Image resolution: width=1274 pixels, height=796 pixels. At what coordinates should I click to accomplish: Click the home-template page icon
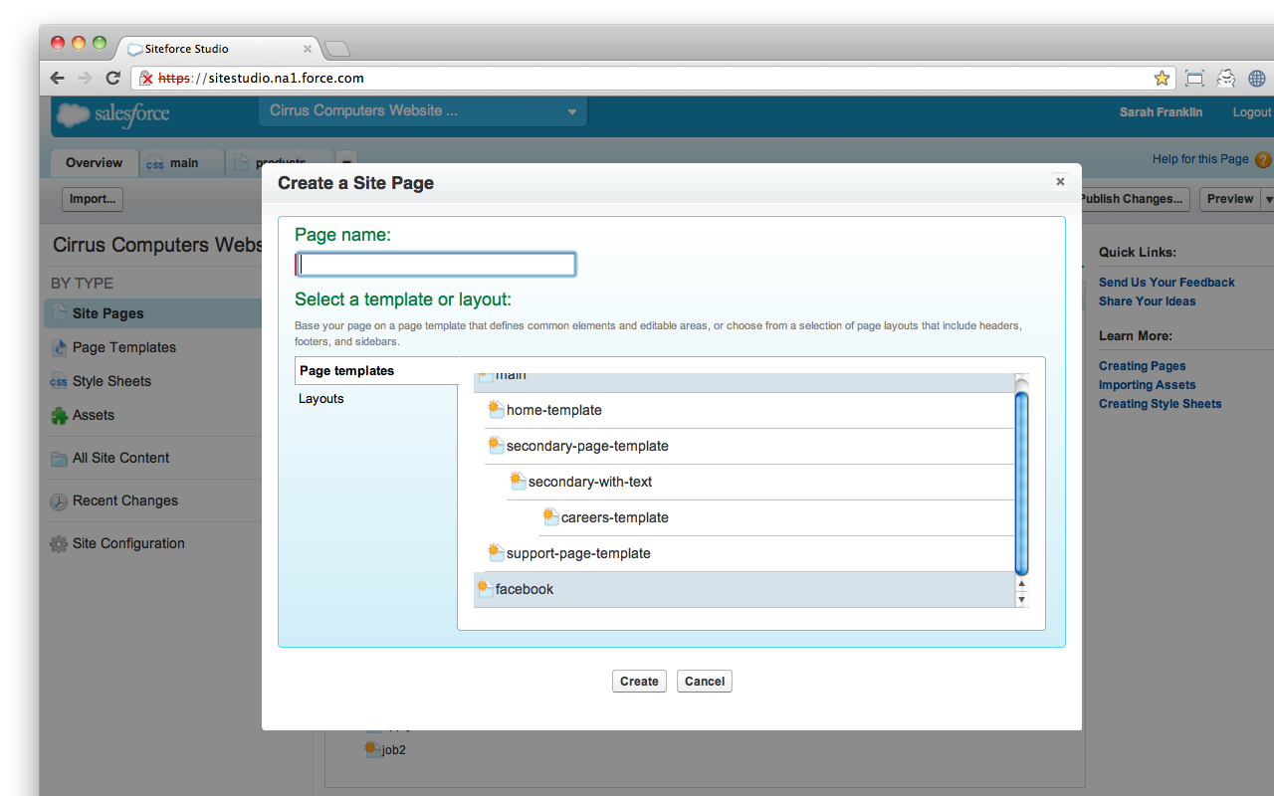point(496,409)
